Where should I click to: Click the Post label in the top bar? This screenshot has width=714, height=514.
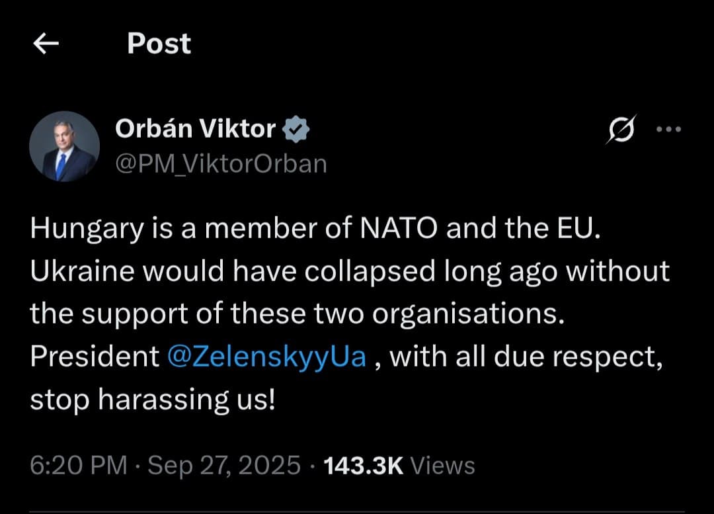tap(159, 43)
